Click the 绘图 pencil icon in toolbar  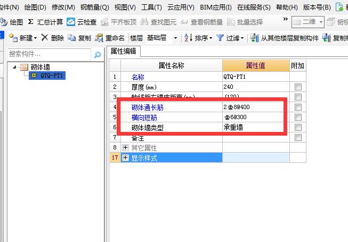tap(4, 22)
